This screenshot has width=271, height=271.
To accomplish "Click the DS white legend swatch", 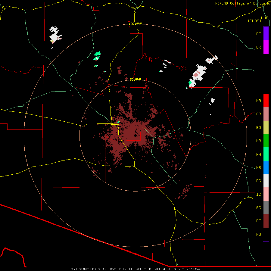I will click(266, 181).
